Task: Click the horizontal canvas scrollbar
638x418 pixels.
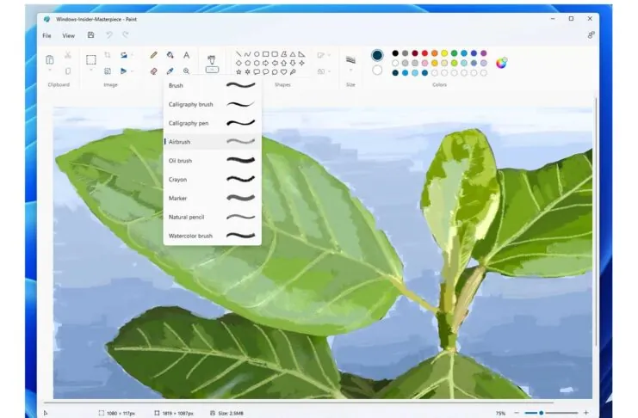Action: [298, 403]
